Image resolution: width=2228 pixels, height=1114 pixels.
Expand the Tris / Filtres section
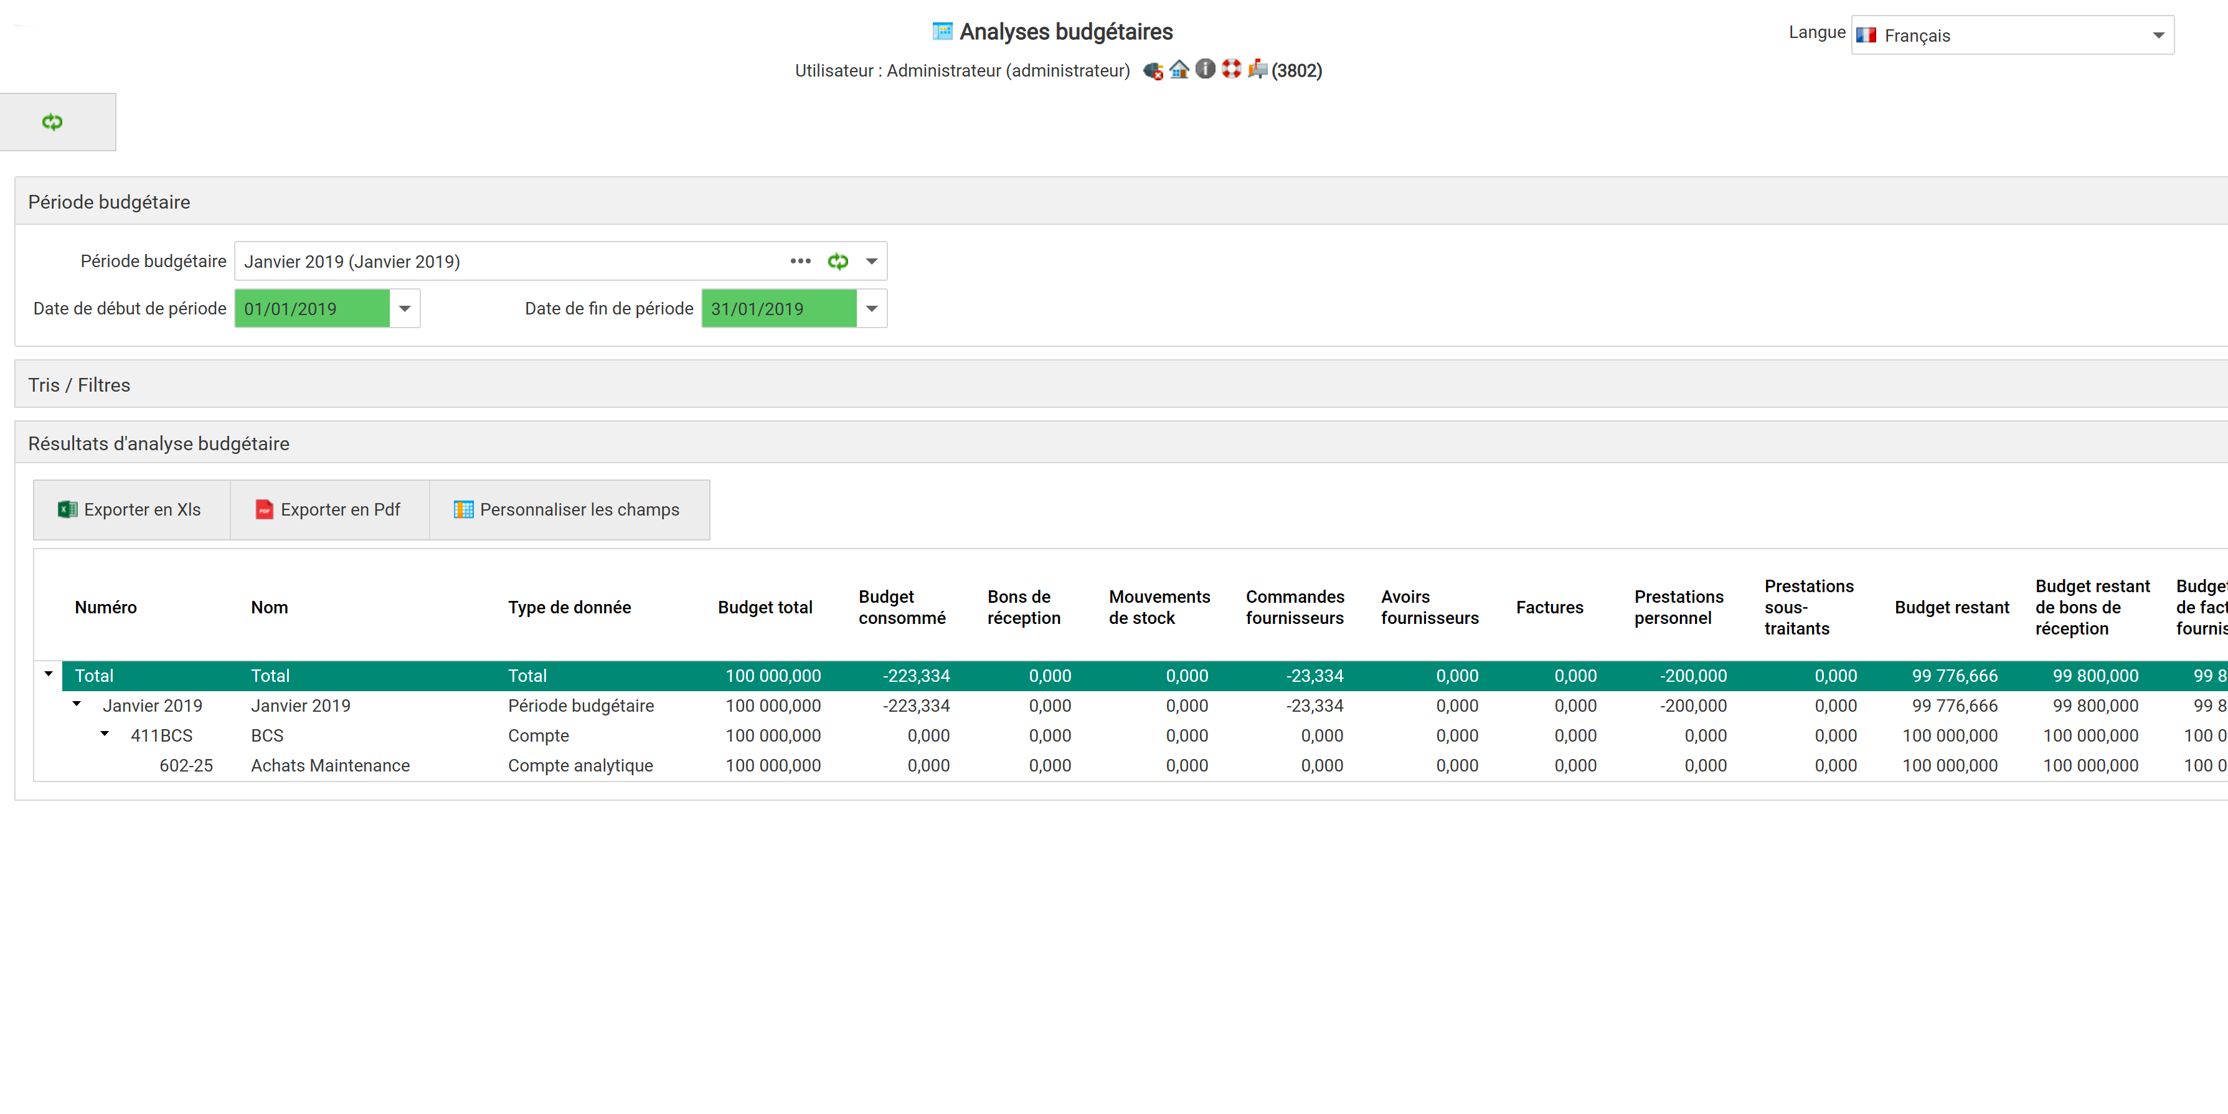point(1121,384)
